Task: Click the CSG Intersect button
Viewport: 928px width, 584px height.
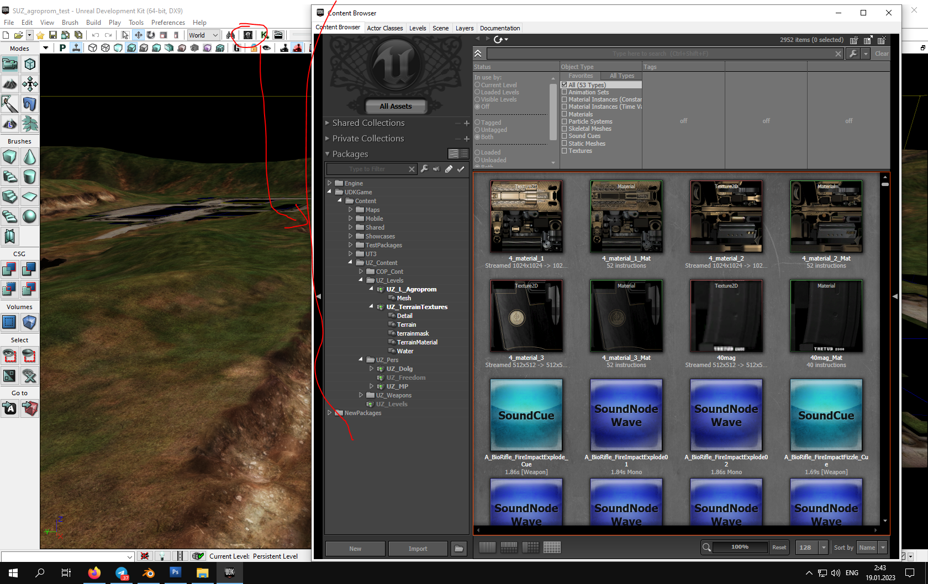Action: [10, 289]
